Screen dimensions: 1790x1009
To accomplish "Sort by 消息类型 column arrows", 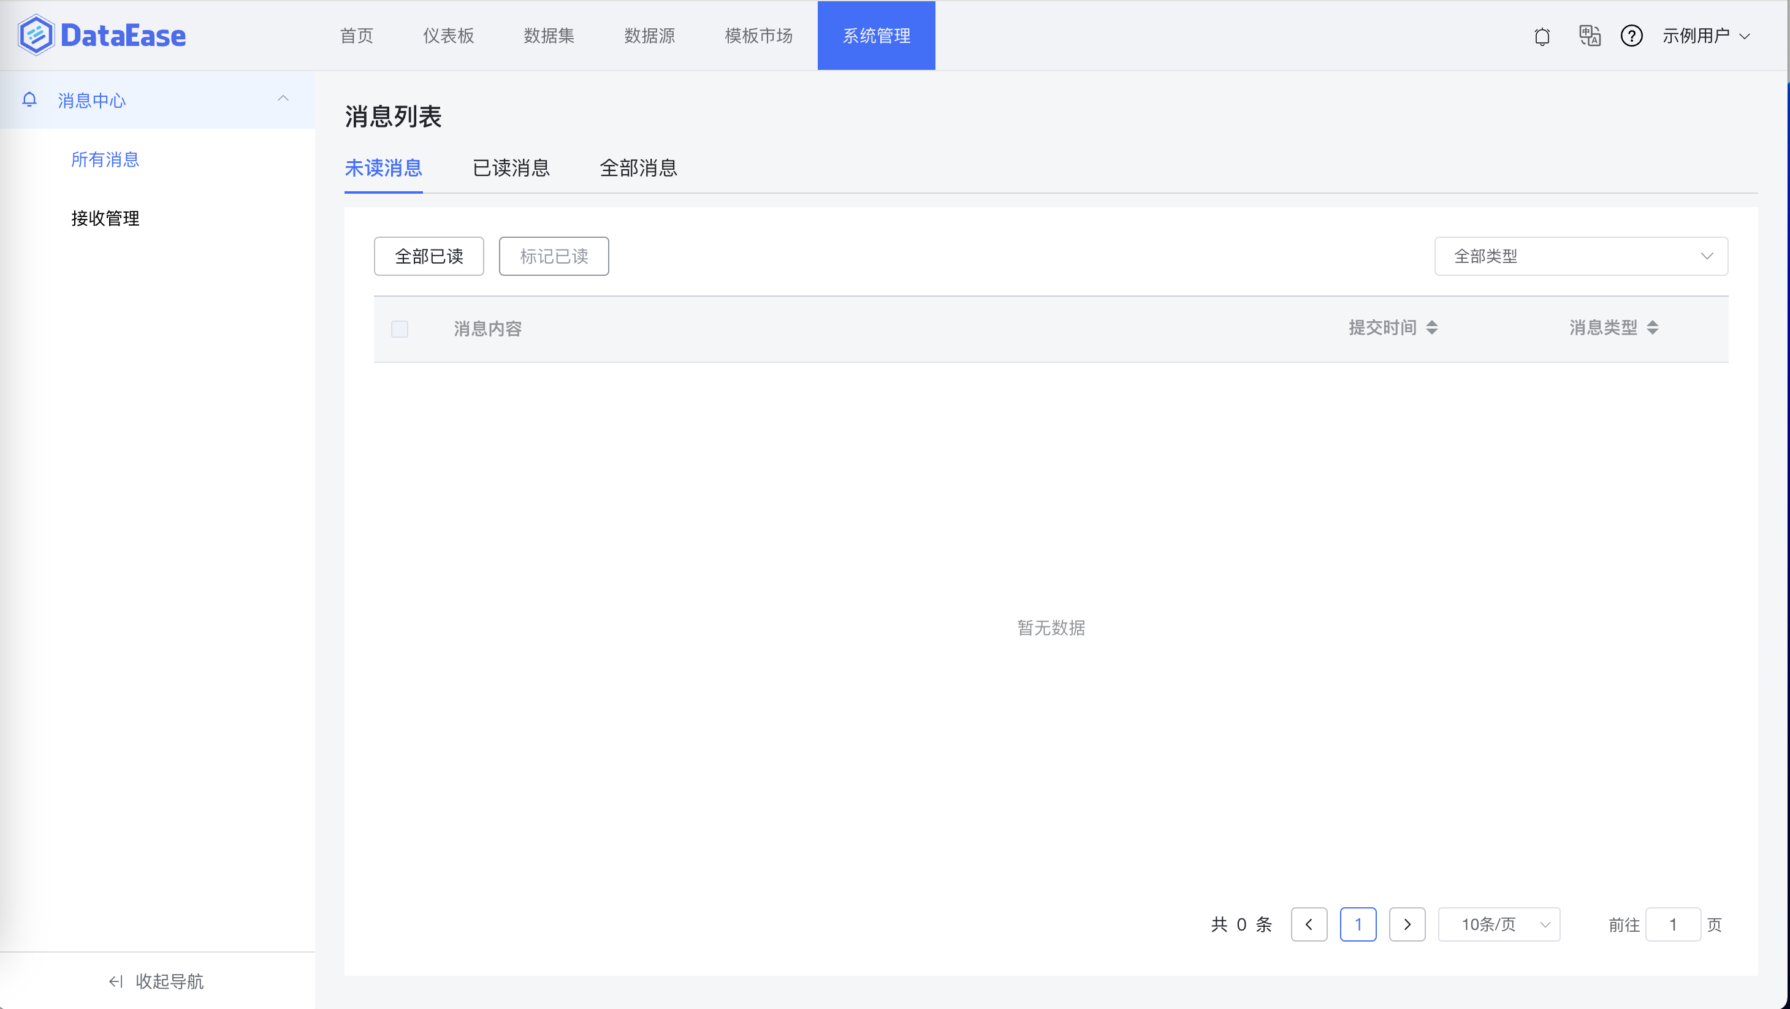I will (1653, 327).
